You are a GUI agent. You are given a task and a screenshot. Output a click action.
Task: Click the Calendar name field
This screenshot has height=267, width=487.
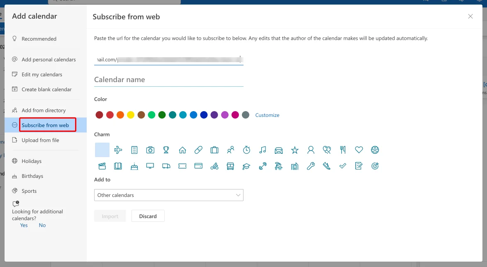(x=169, y=80)
